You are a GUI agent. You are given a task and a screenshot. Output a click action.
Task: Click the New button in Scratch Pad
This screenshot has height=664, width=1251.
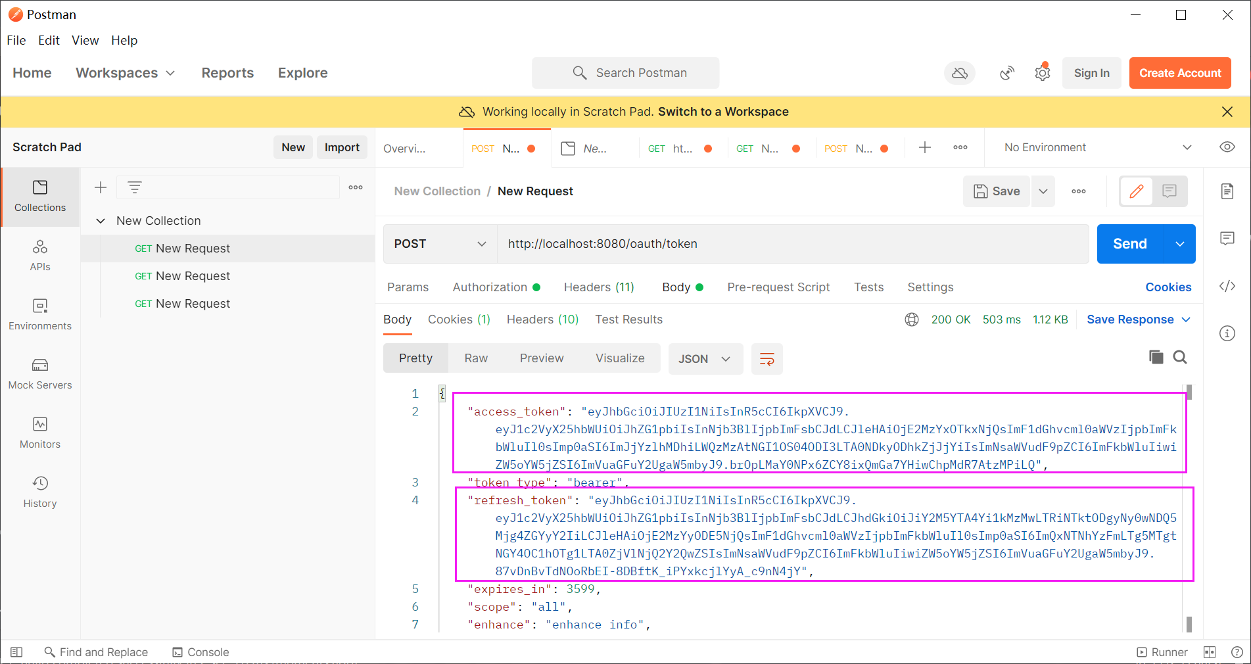pyautogui.click(x=293, y=147)
